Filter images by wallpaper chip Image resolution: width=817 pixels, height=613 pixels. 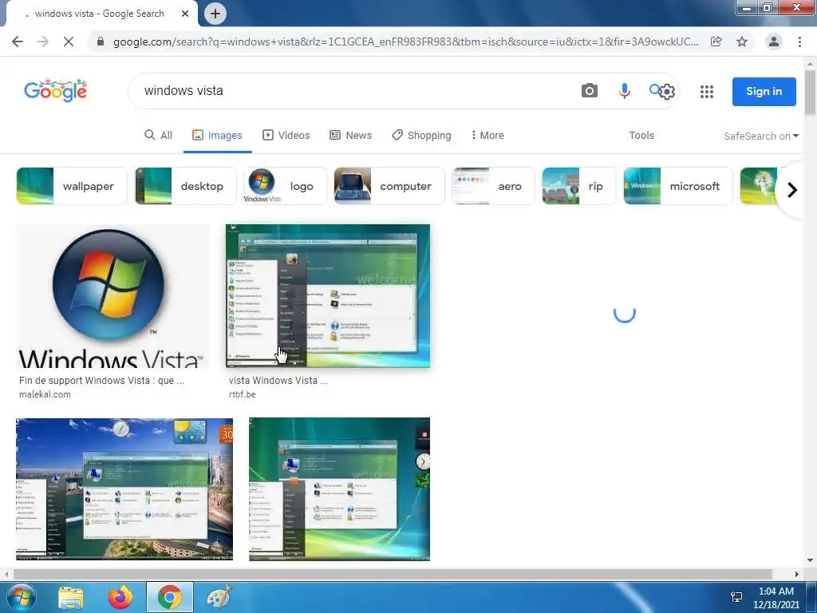point(71,186)
